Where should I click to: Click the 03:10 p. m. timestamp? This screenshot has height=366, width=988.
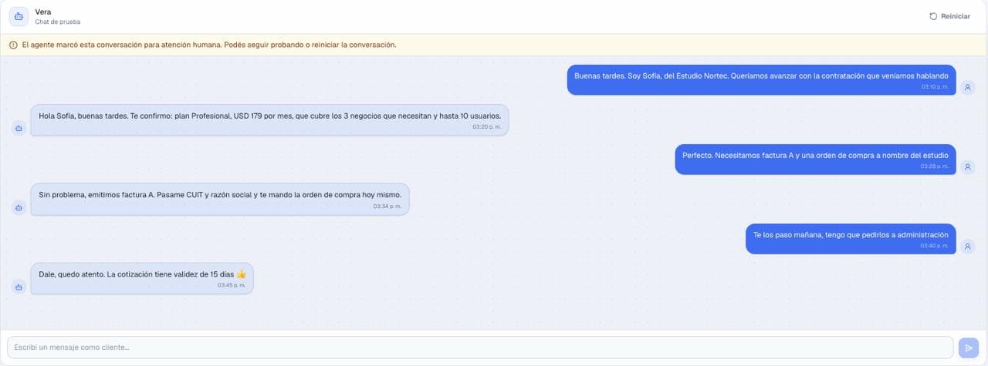point(935,87)
